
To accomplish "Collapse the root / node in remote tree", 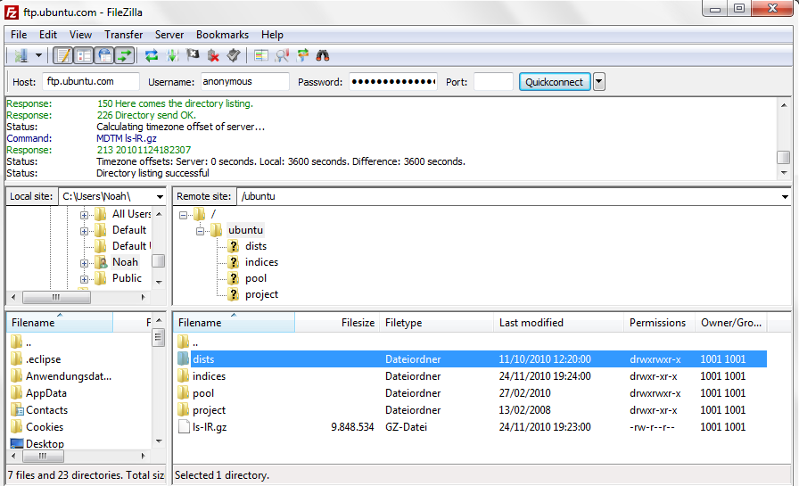I will pos(183,215).
